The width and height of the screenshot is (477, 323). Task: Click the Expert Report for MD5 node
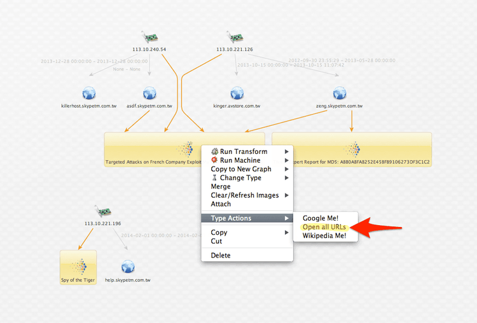352,149
